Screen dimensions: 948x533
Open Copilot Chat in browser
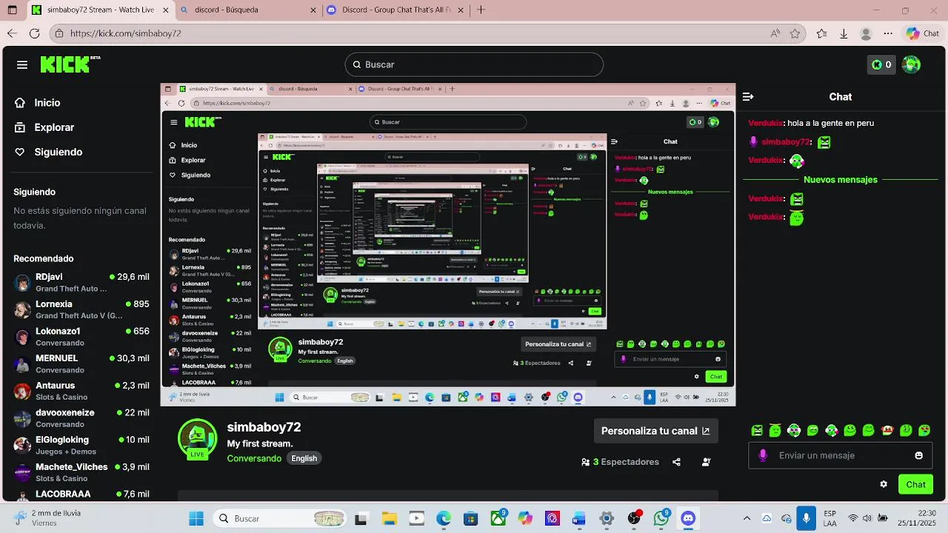(x=923, y=33)
